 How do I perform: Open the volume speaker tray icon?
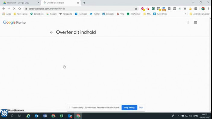tap(191, 116)
